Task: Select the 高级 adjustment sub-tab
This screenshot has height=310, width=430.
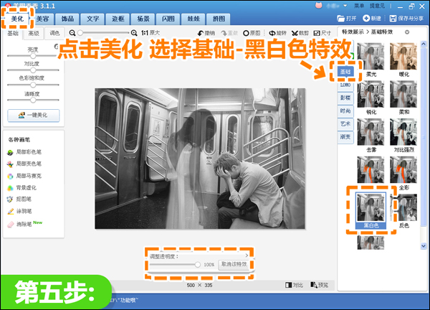Action: [x=34, y=33]
